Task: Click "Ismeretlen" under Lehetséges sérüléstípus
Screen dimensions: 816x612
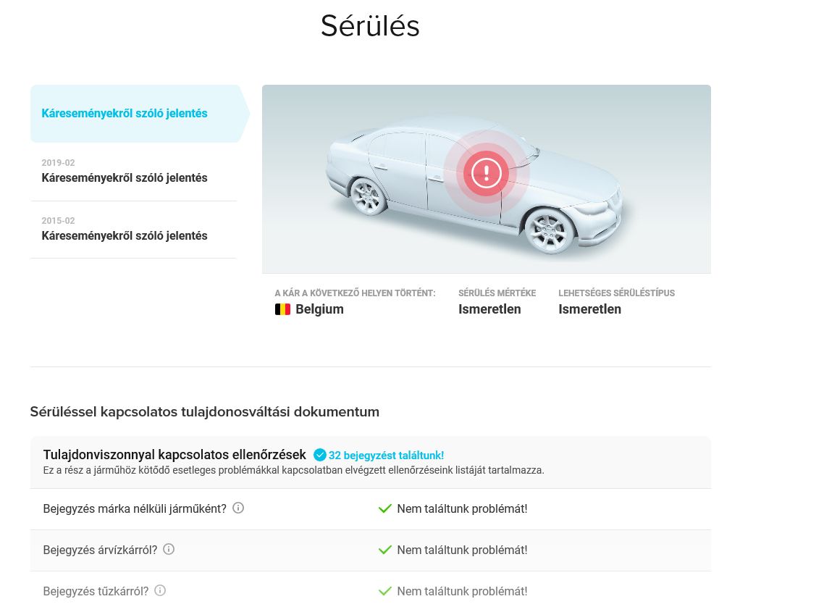Action: coord(589,309)
